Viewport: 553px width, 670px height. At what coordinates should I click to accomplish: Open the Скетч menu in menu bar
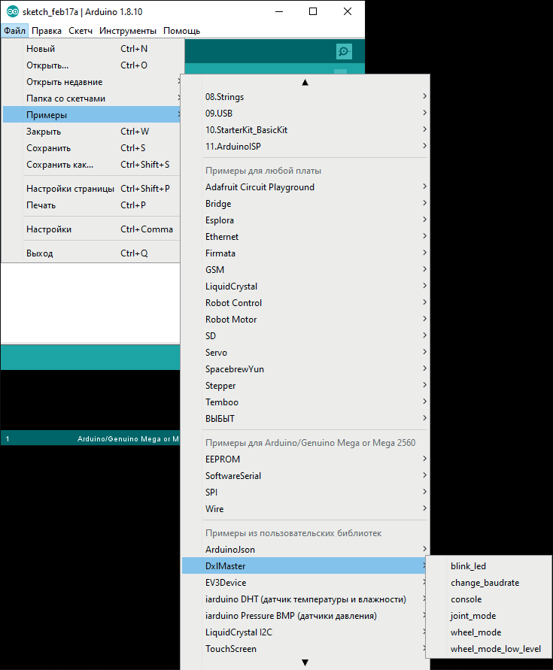click(x=81, y=31)
